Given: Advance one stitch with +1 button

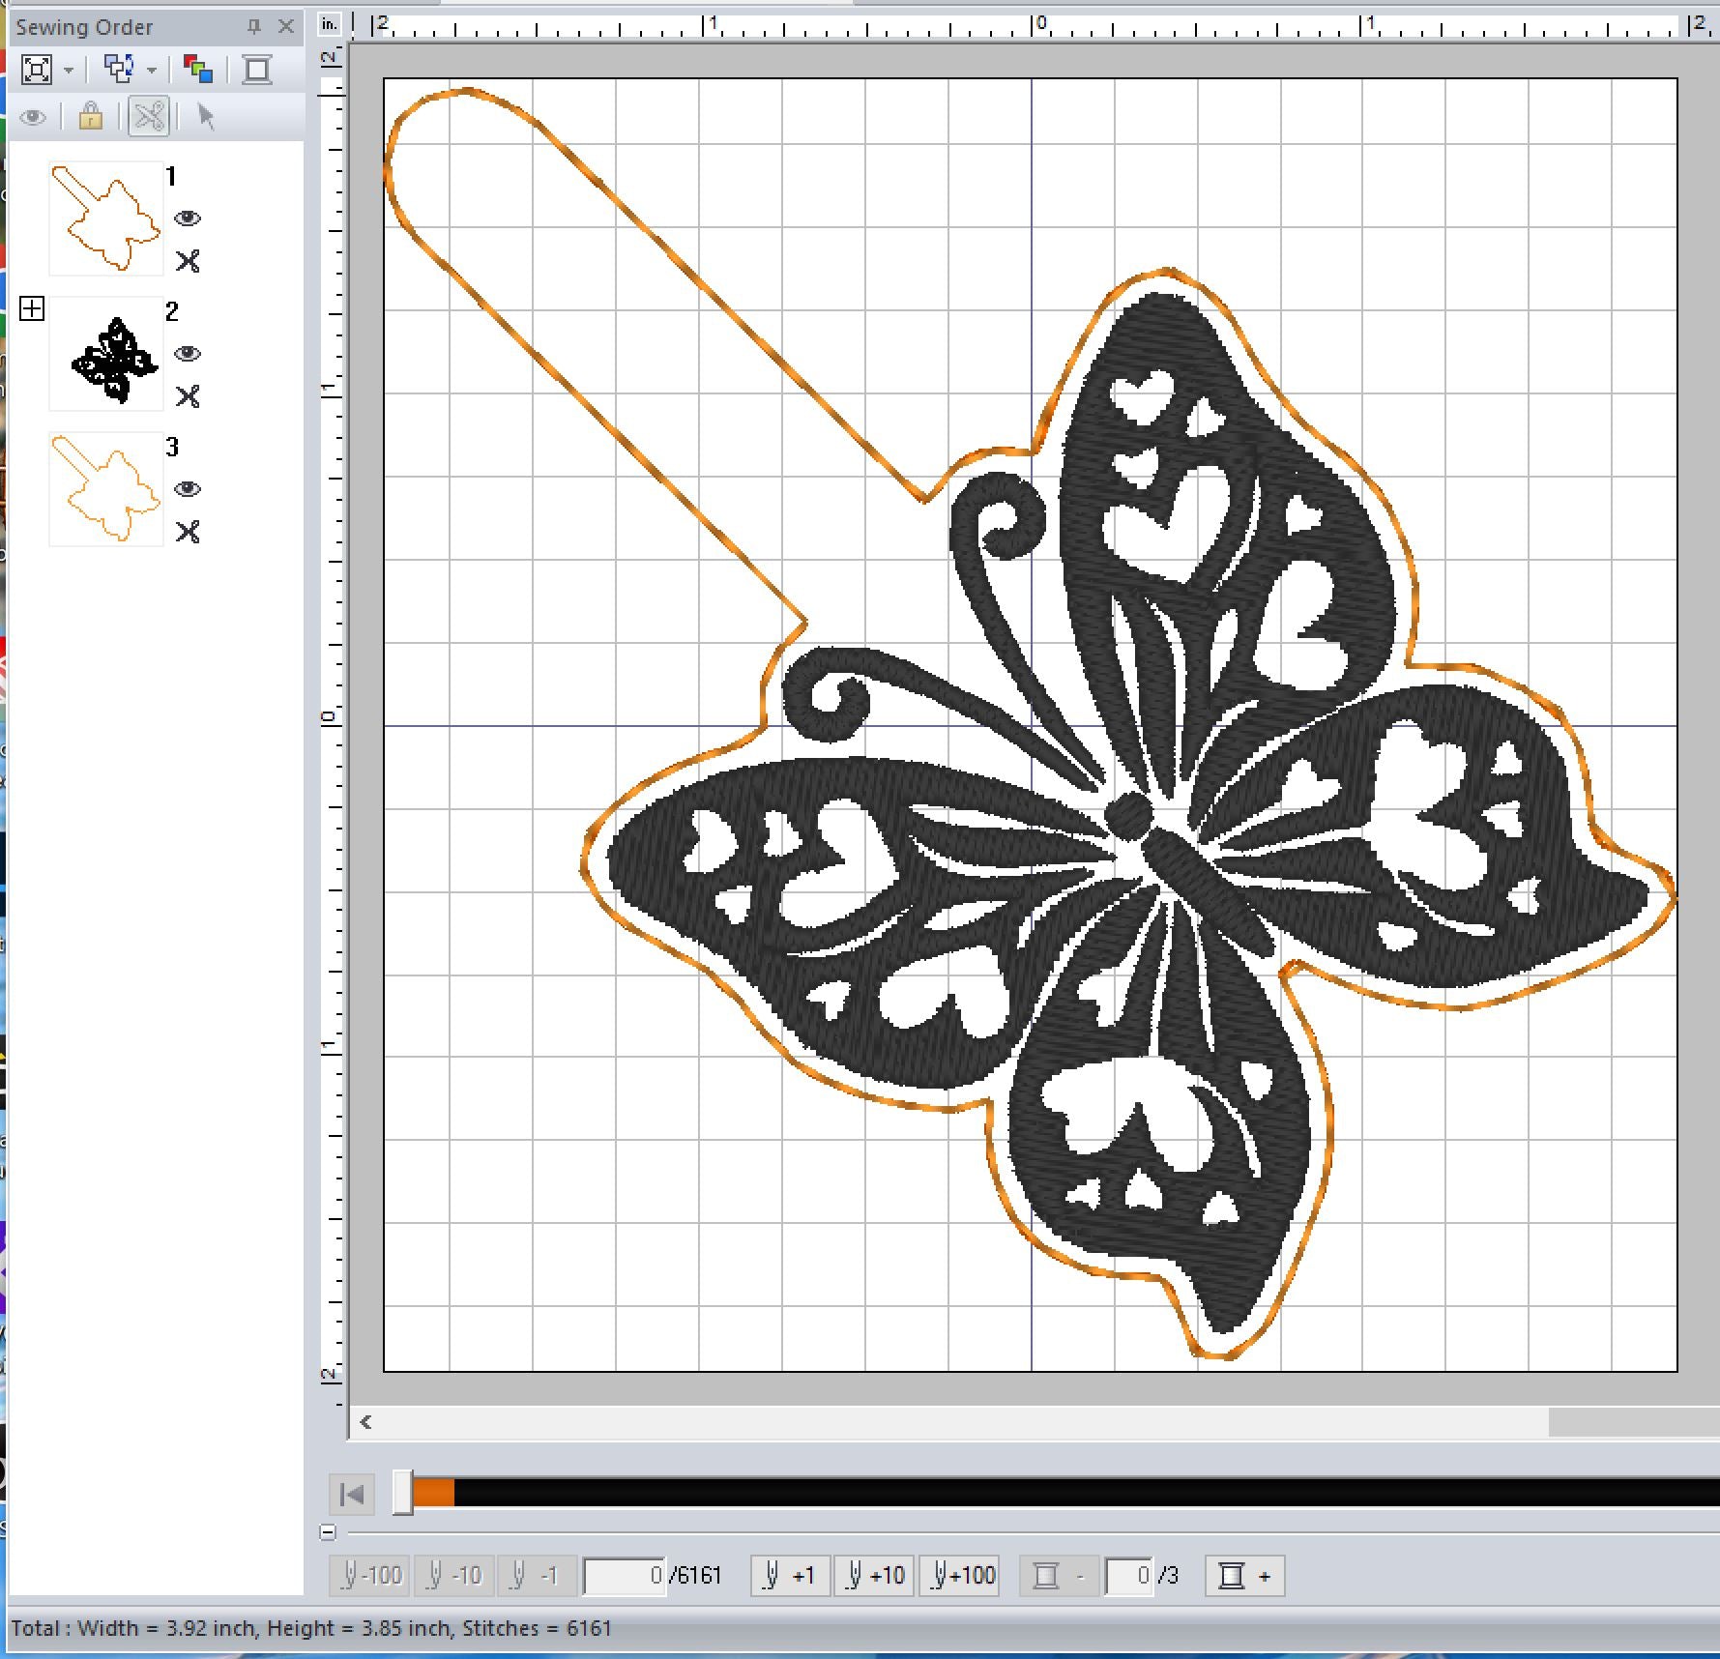Looking at the screenshot, I should pyautogui.click(x=790, y=1576).
